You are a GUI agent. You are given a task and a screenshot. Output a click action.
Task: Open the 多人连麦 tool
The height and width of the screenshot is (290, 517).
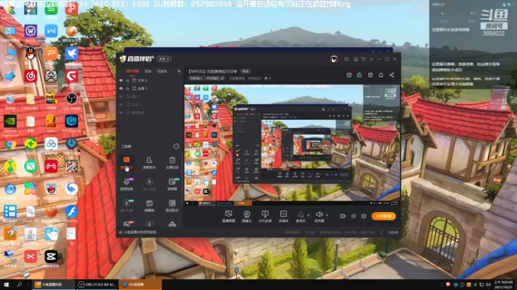(x=149, y=184)
